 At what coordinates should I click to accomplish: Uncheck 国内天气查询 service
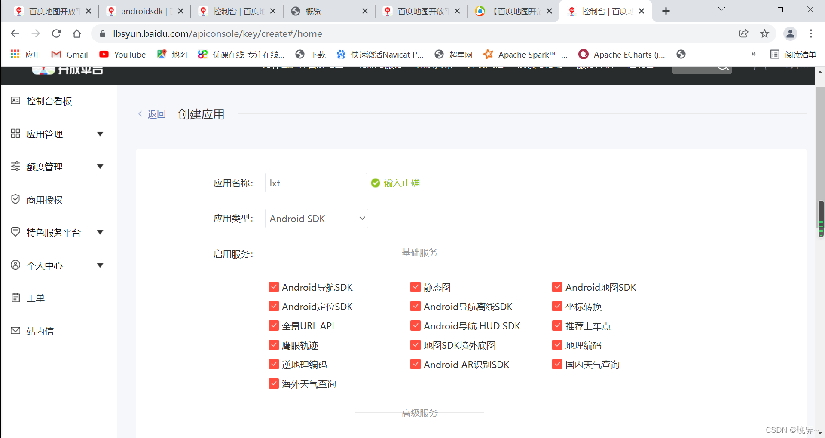pyautogui.click(x=557, y=364)
